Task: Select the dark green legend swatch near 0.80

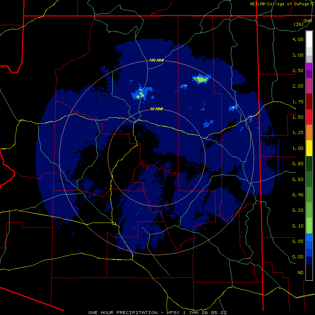Action: [309, 163]
